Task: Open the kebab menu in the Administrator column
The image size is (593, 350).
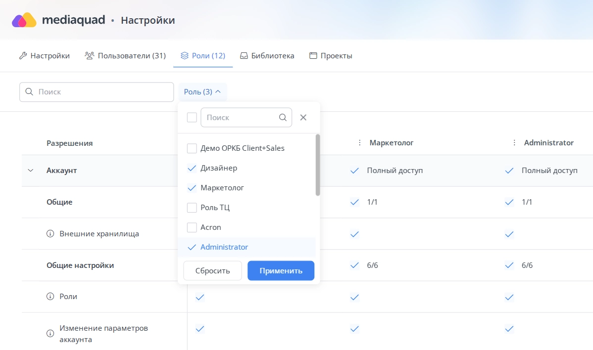Action: point(514,142)
